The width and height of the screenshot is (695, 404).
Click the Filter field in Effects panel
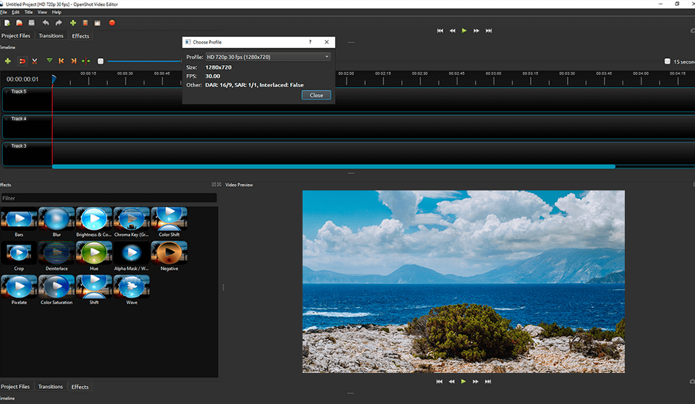[x=109, y=198]
